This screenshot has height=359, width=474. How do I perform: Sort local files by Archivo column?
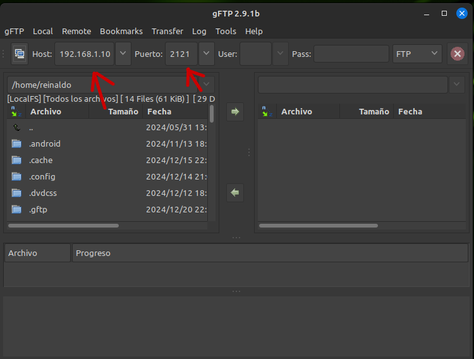point(58,112)
